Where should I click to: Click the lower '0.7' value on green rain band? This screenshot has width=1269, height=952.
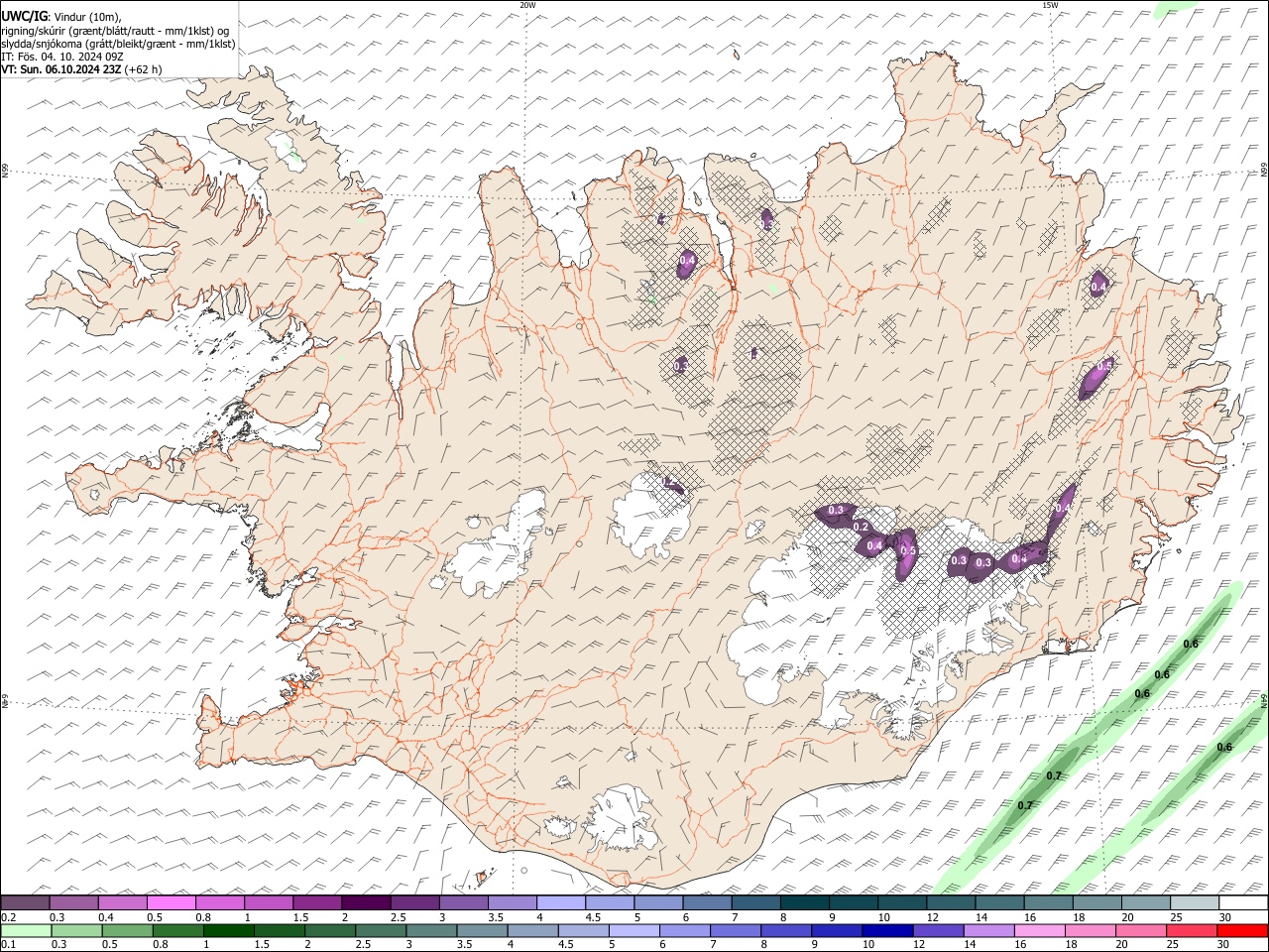coord(1025,805)
